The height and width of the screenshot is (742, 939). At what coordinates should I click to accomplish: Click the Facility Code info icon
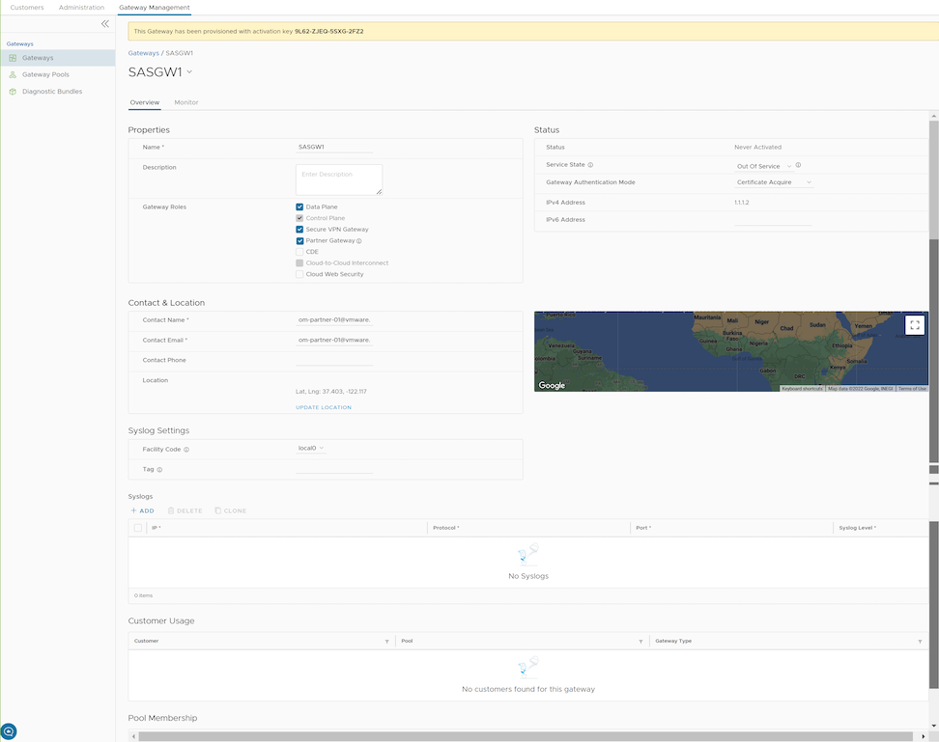point(186,450)
